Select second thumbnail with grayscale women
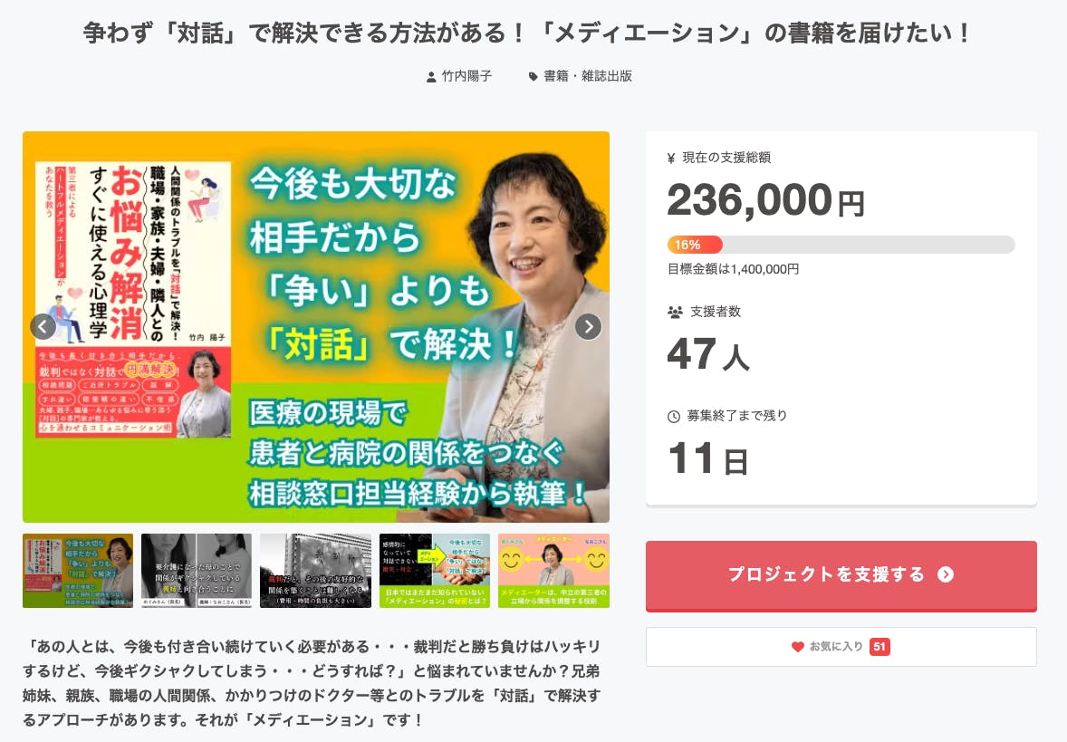This screenshot has width=1067, height=742. click(196, 571)
